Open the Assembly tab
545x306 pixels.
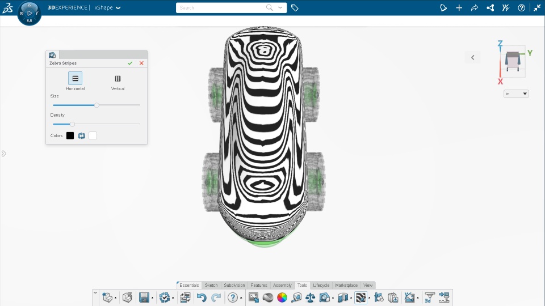point(282,285)
